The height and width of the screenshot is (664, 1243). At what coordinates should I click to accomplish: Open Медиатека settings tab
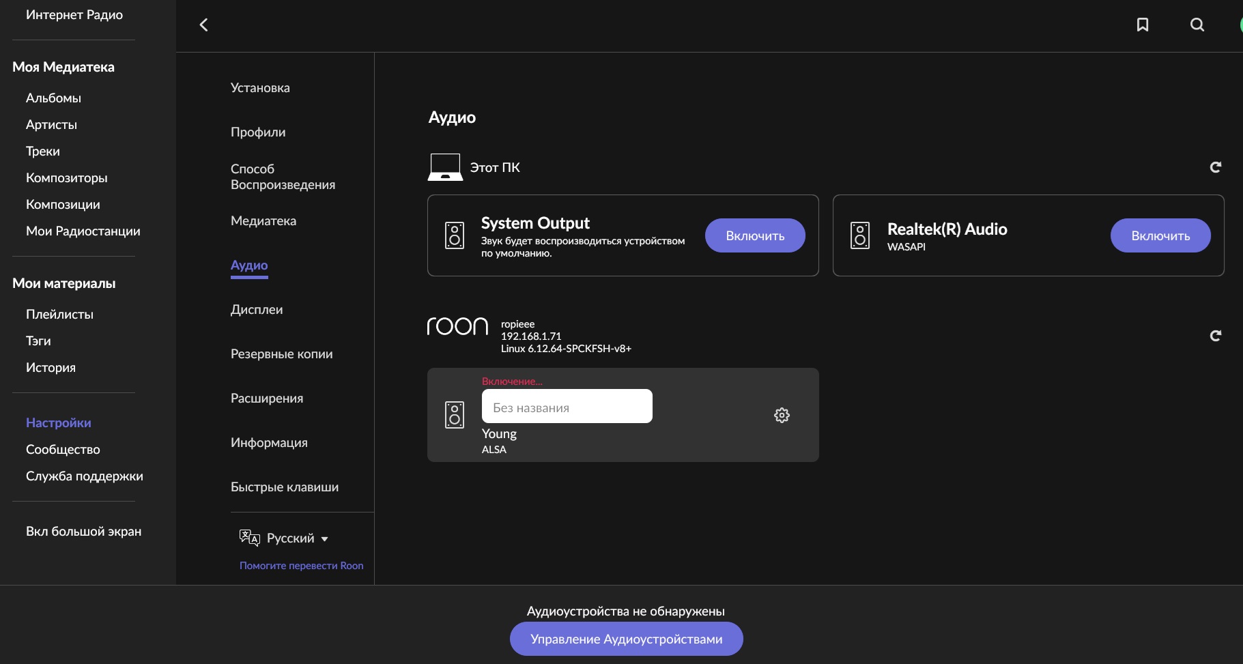pos(263,221)
